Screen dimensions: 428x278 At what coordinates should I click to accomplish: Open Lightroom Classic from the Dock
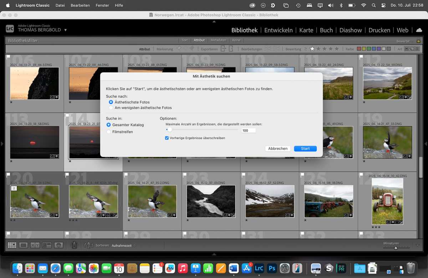click(259, 268)
